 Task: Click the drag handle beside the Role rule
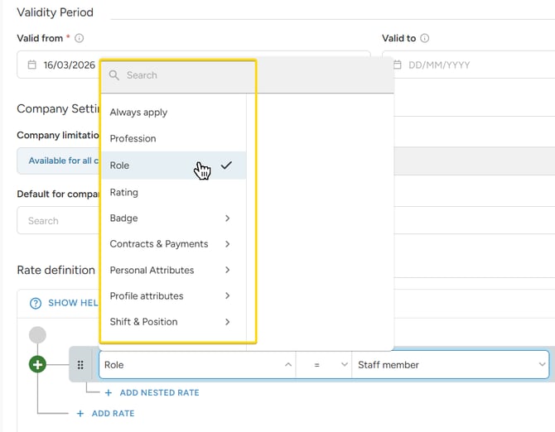pyautogui.click(x=80, y=365)
